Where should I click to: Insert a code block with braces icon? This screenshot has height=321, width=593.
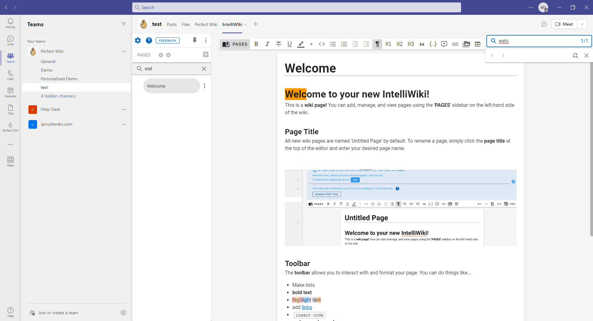(x=433, y=44)
